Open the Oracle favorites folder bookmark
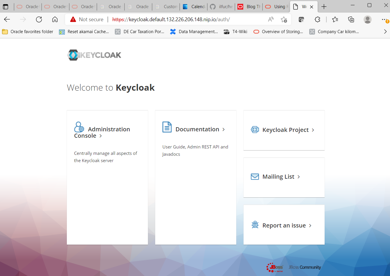The width and height of the screenshot is (390, 276). 28,32
